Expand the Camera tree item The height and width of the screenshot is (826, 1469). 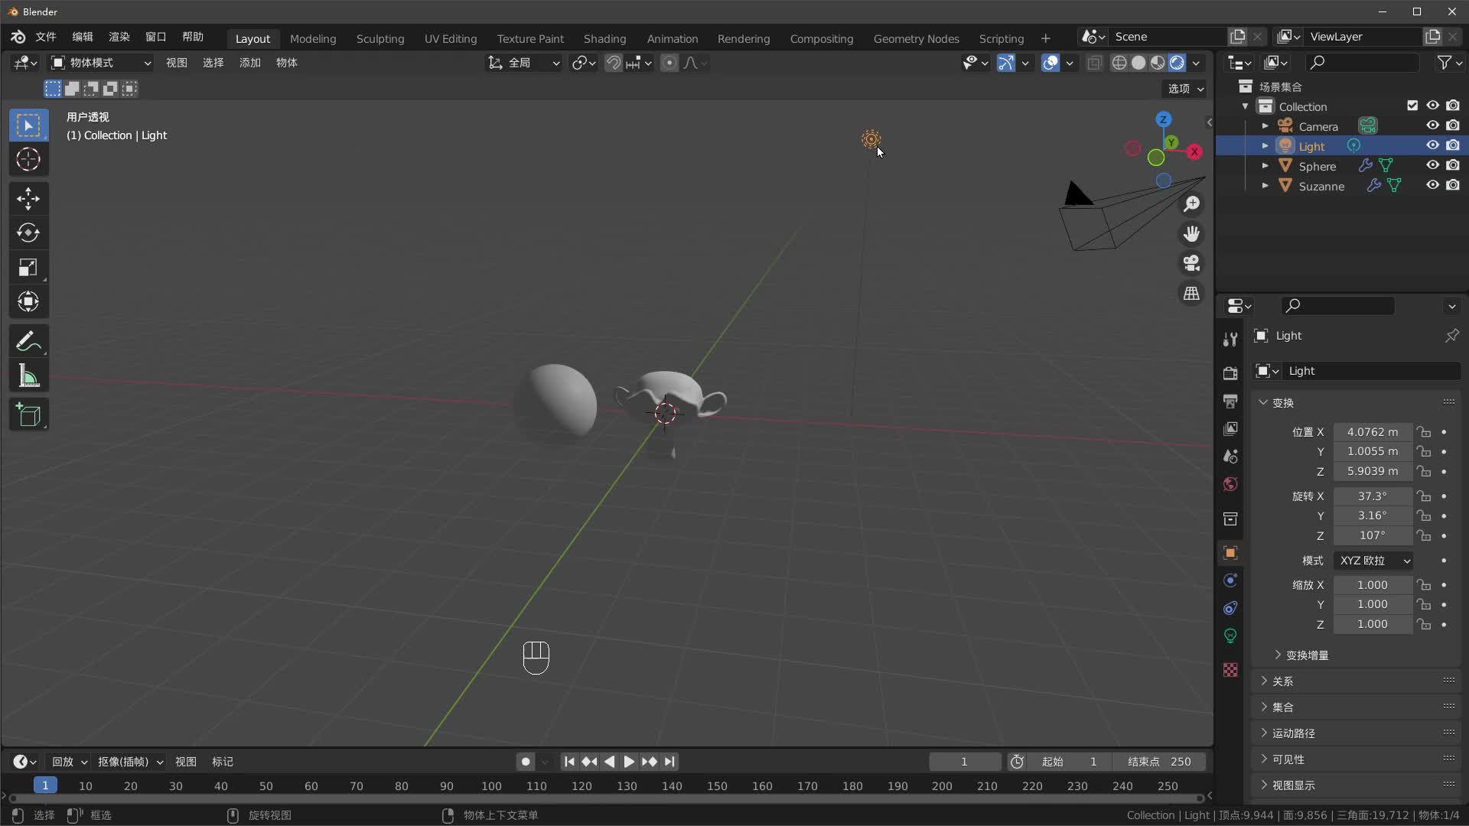click(x=1265, y=126)
